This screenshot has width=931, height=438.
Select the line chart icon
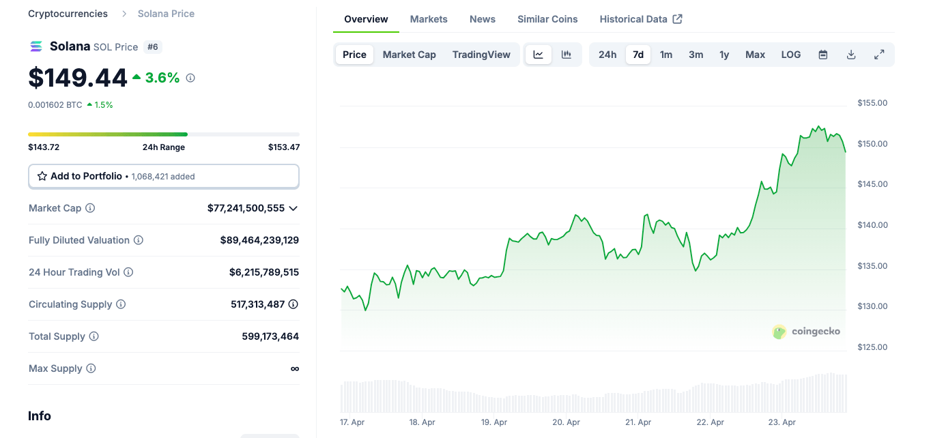539,54
